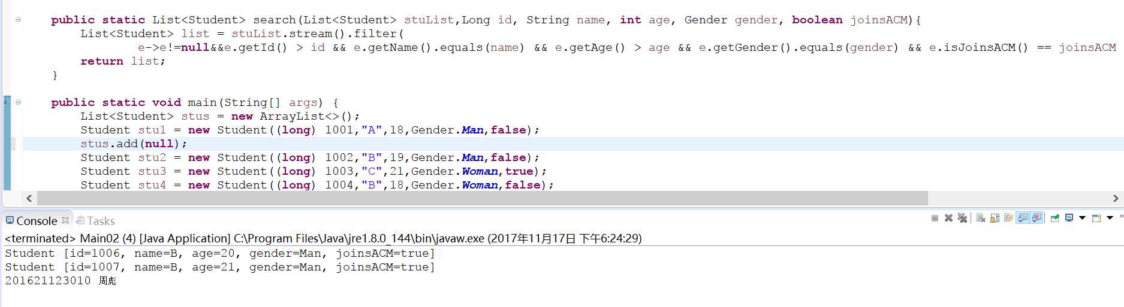
Task: Click console line with id=1007
Action: click(x=220, y=267)
